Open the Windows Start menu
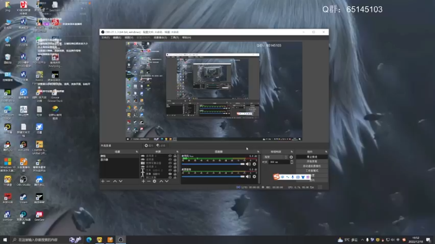Screen dimensions: 435x244 click(5, 240)
